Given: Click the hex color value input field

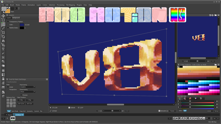Looking at the screenshot, I should [209, 111].
